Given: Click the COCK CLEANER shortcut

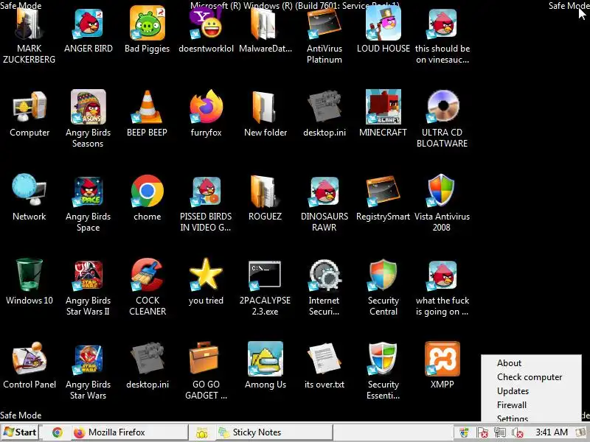Looking at the screenshot, I should point(147,275).
